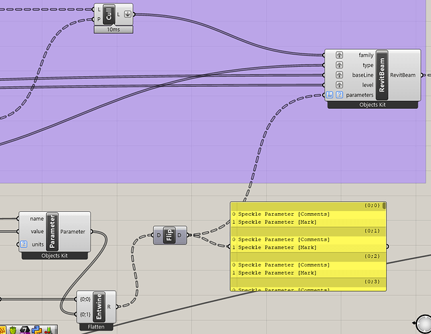Click the R output on Entwine

click(x=109, y=307)
